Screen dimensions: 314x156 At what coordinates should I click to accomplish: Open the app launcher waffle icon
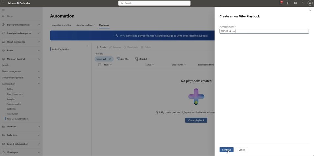pyautogui.click(x=3, y=3)
